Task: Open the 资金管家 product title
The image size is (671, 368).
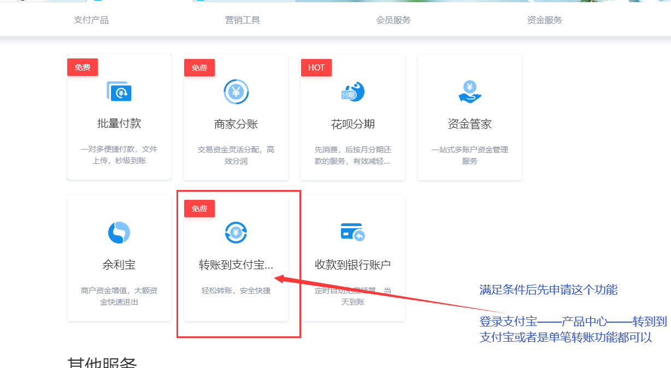Action: (470, 124)
